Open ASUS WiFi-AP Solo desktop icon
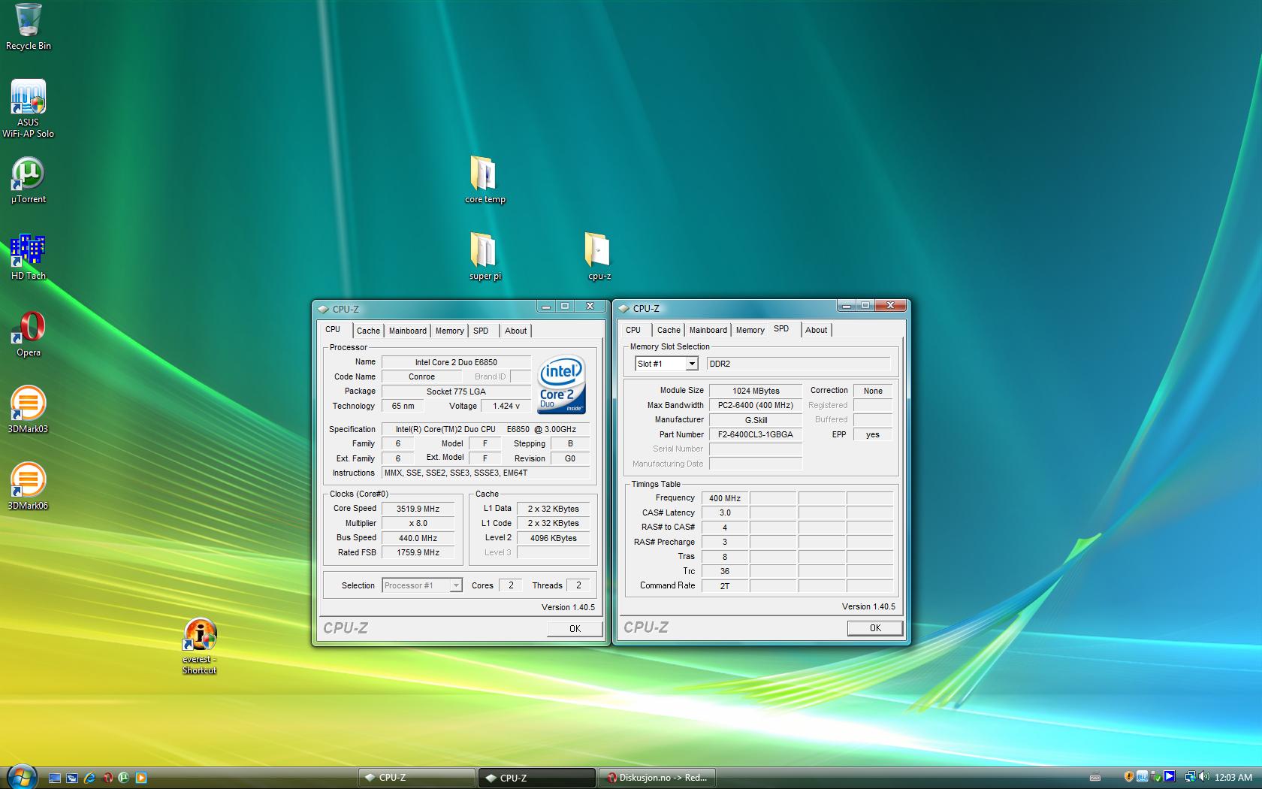1262x789 pixels. click(x=29, y=109)
